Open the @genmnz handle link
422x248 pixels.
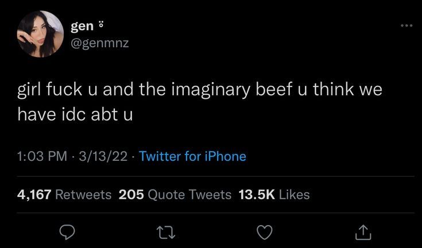(99, 42)
